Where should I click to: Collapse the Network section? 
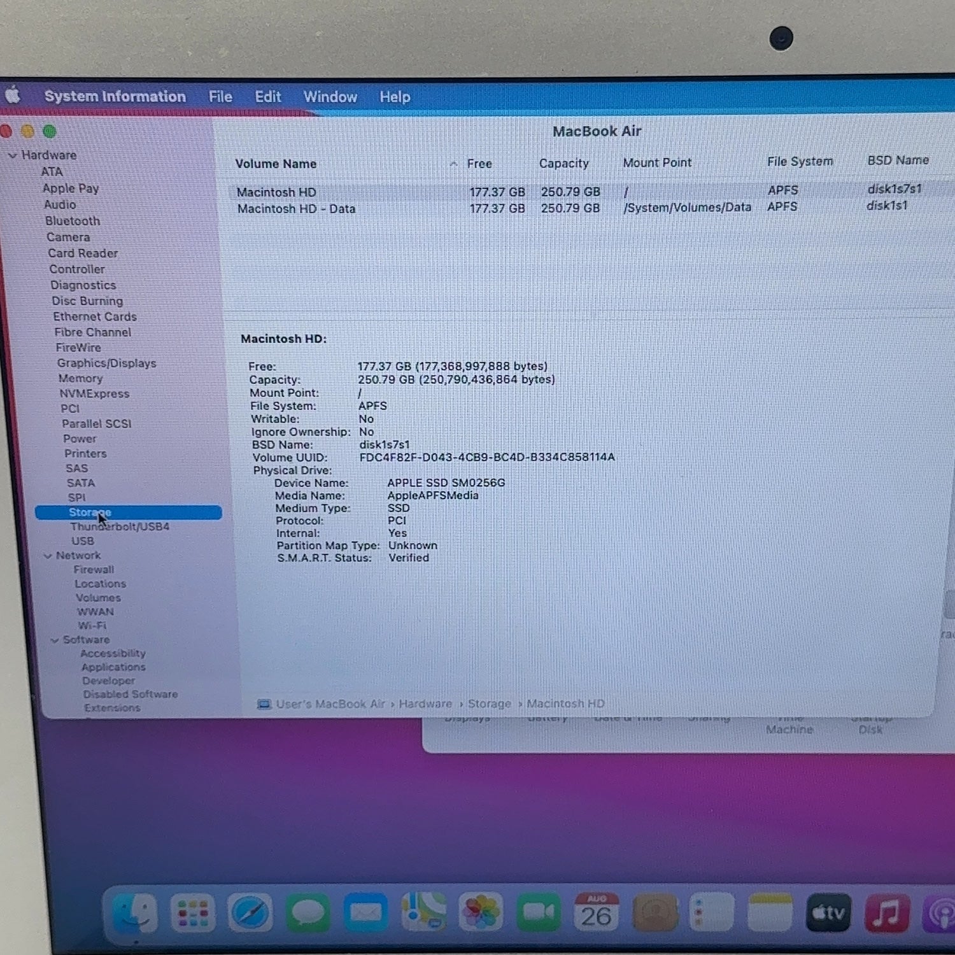click(x=48, y=556)
